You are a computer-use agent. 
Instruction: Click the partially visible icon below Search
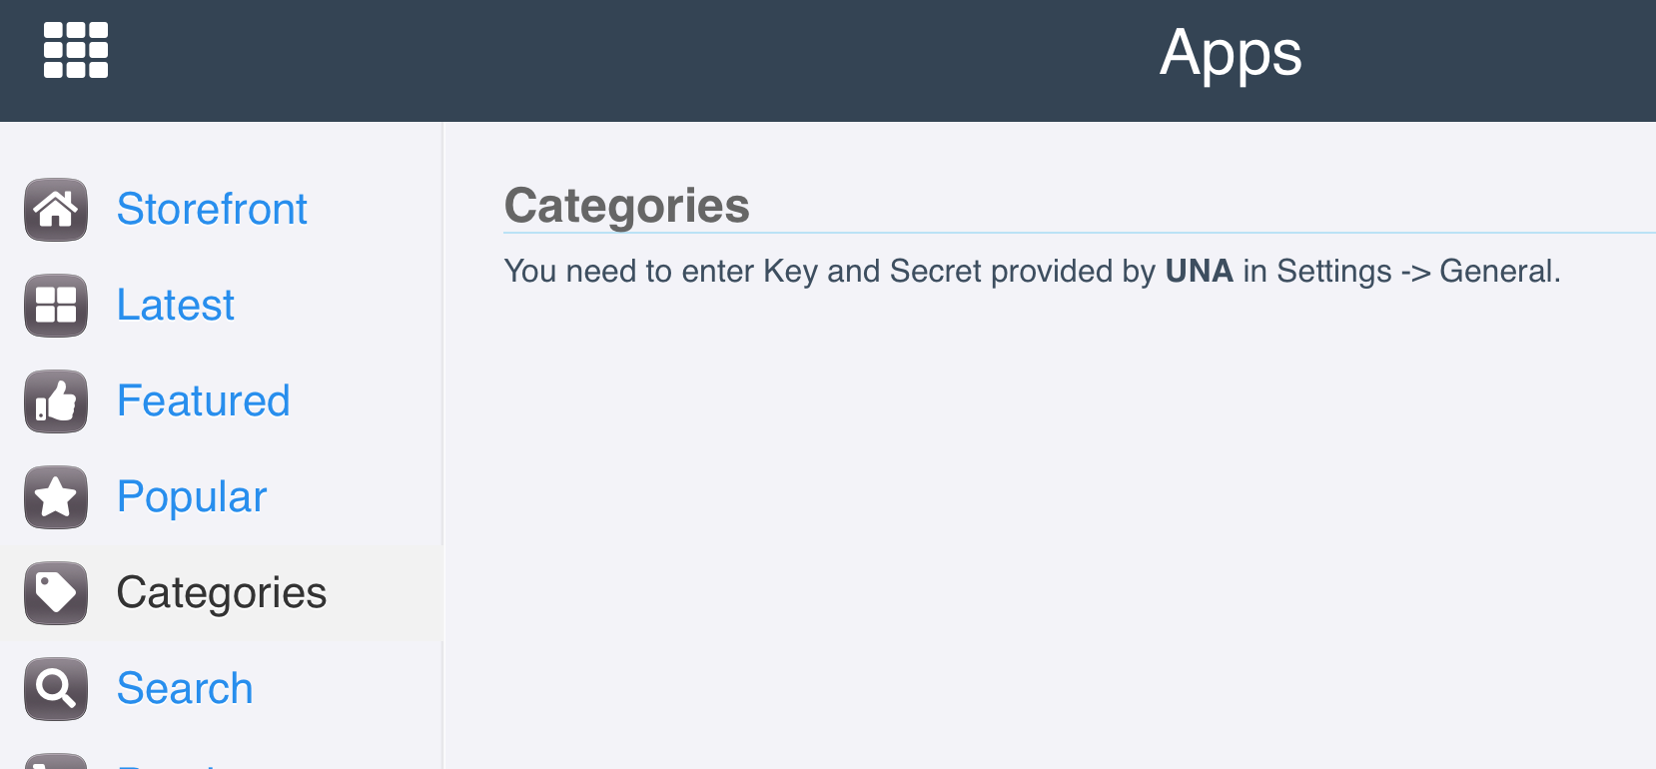[x=56, y=761]
